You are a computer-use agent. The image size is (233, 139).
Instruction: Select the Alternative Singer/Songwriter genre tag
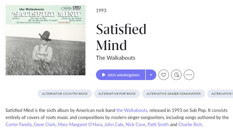(174, 93)
